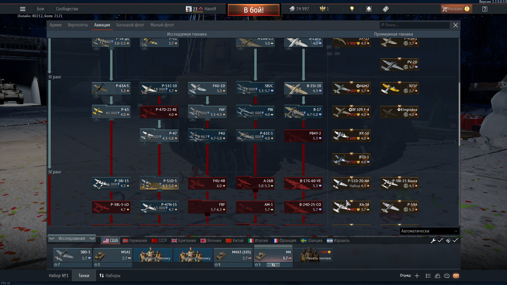Click the yellow exclamation badge on Магазин

[467, 9]
